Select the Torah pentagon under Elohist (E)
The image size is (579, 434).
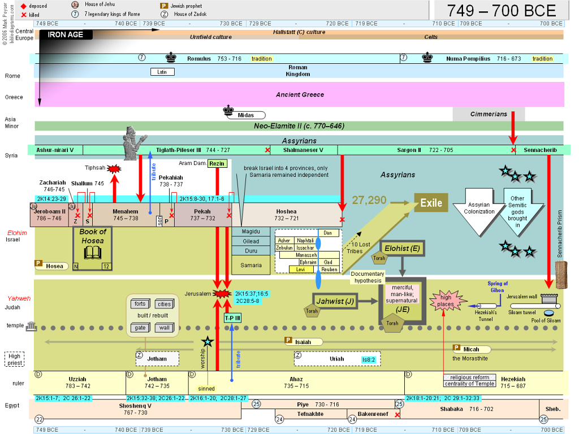point(379,258)
